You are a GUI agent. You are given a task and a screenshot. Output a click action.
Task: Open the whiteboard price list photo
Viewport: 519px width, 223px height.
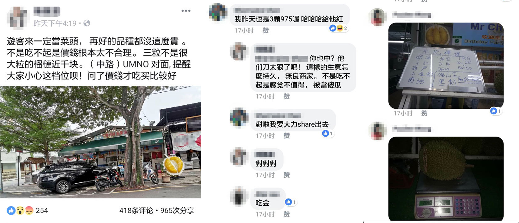tap(446, 66)
